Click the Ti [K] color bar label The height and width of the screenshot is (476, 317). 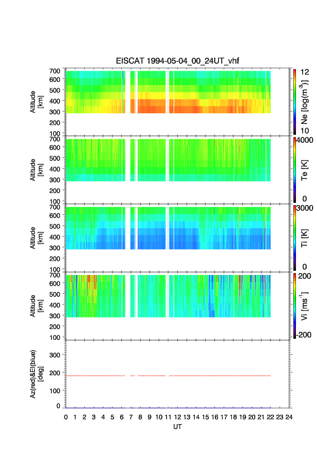coord(305,238)
